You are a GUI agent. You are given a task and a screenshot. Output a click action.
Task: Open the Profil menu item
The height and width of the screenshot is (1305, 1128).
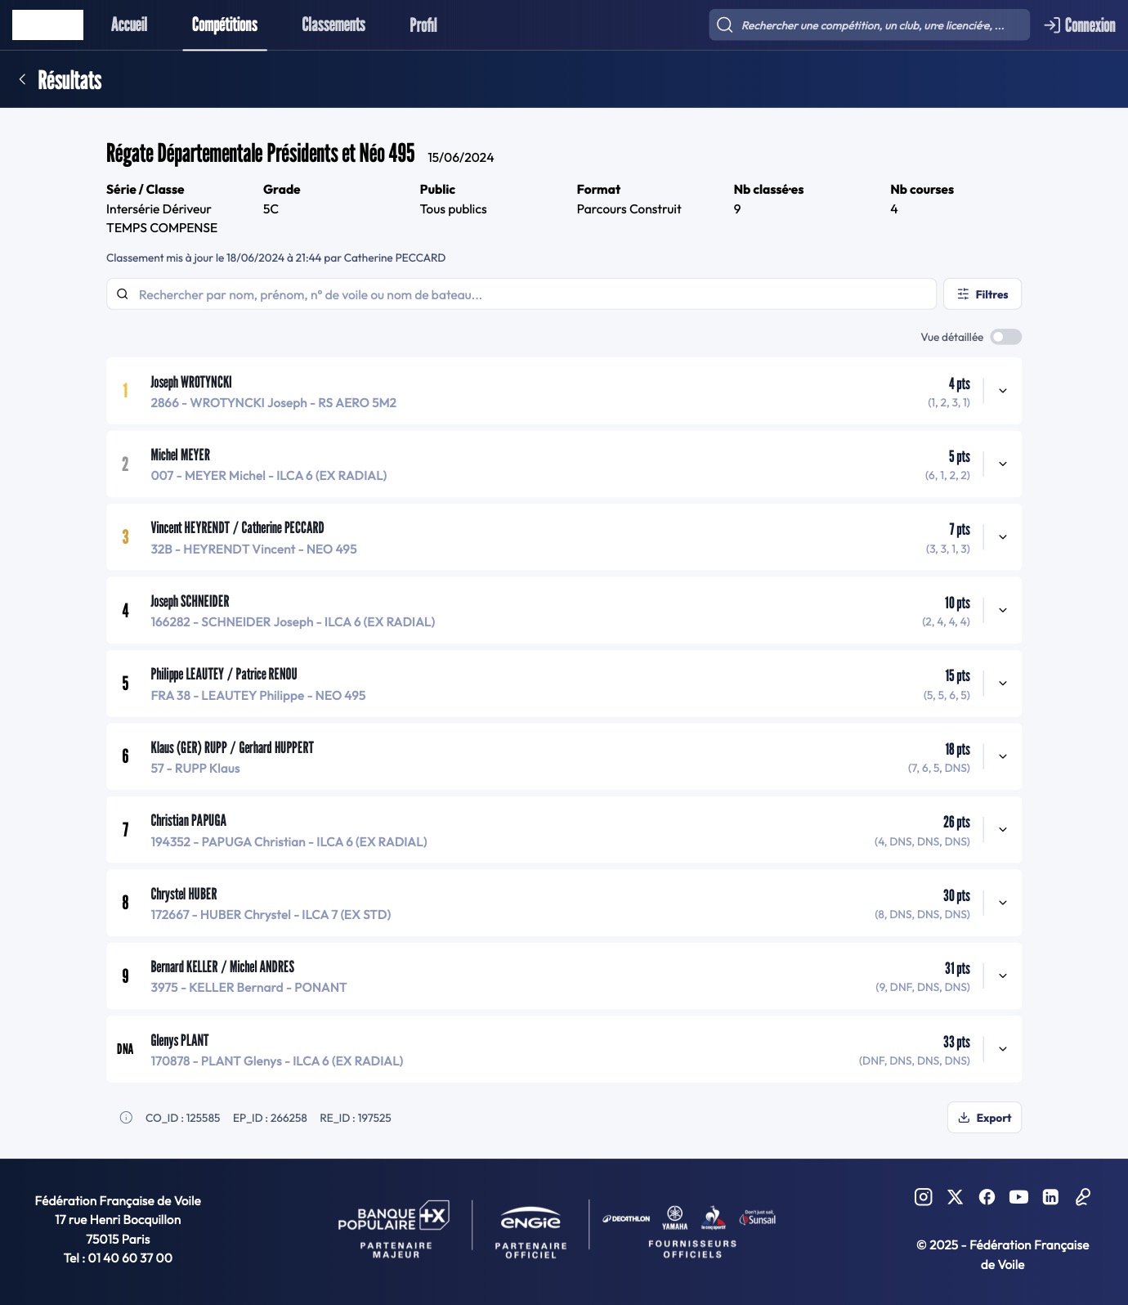point(423,25)
